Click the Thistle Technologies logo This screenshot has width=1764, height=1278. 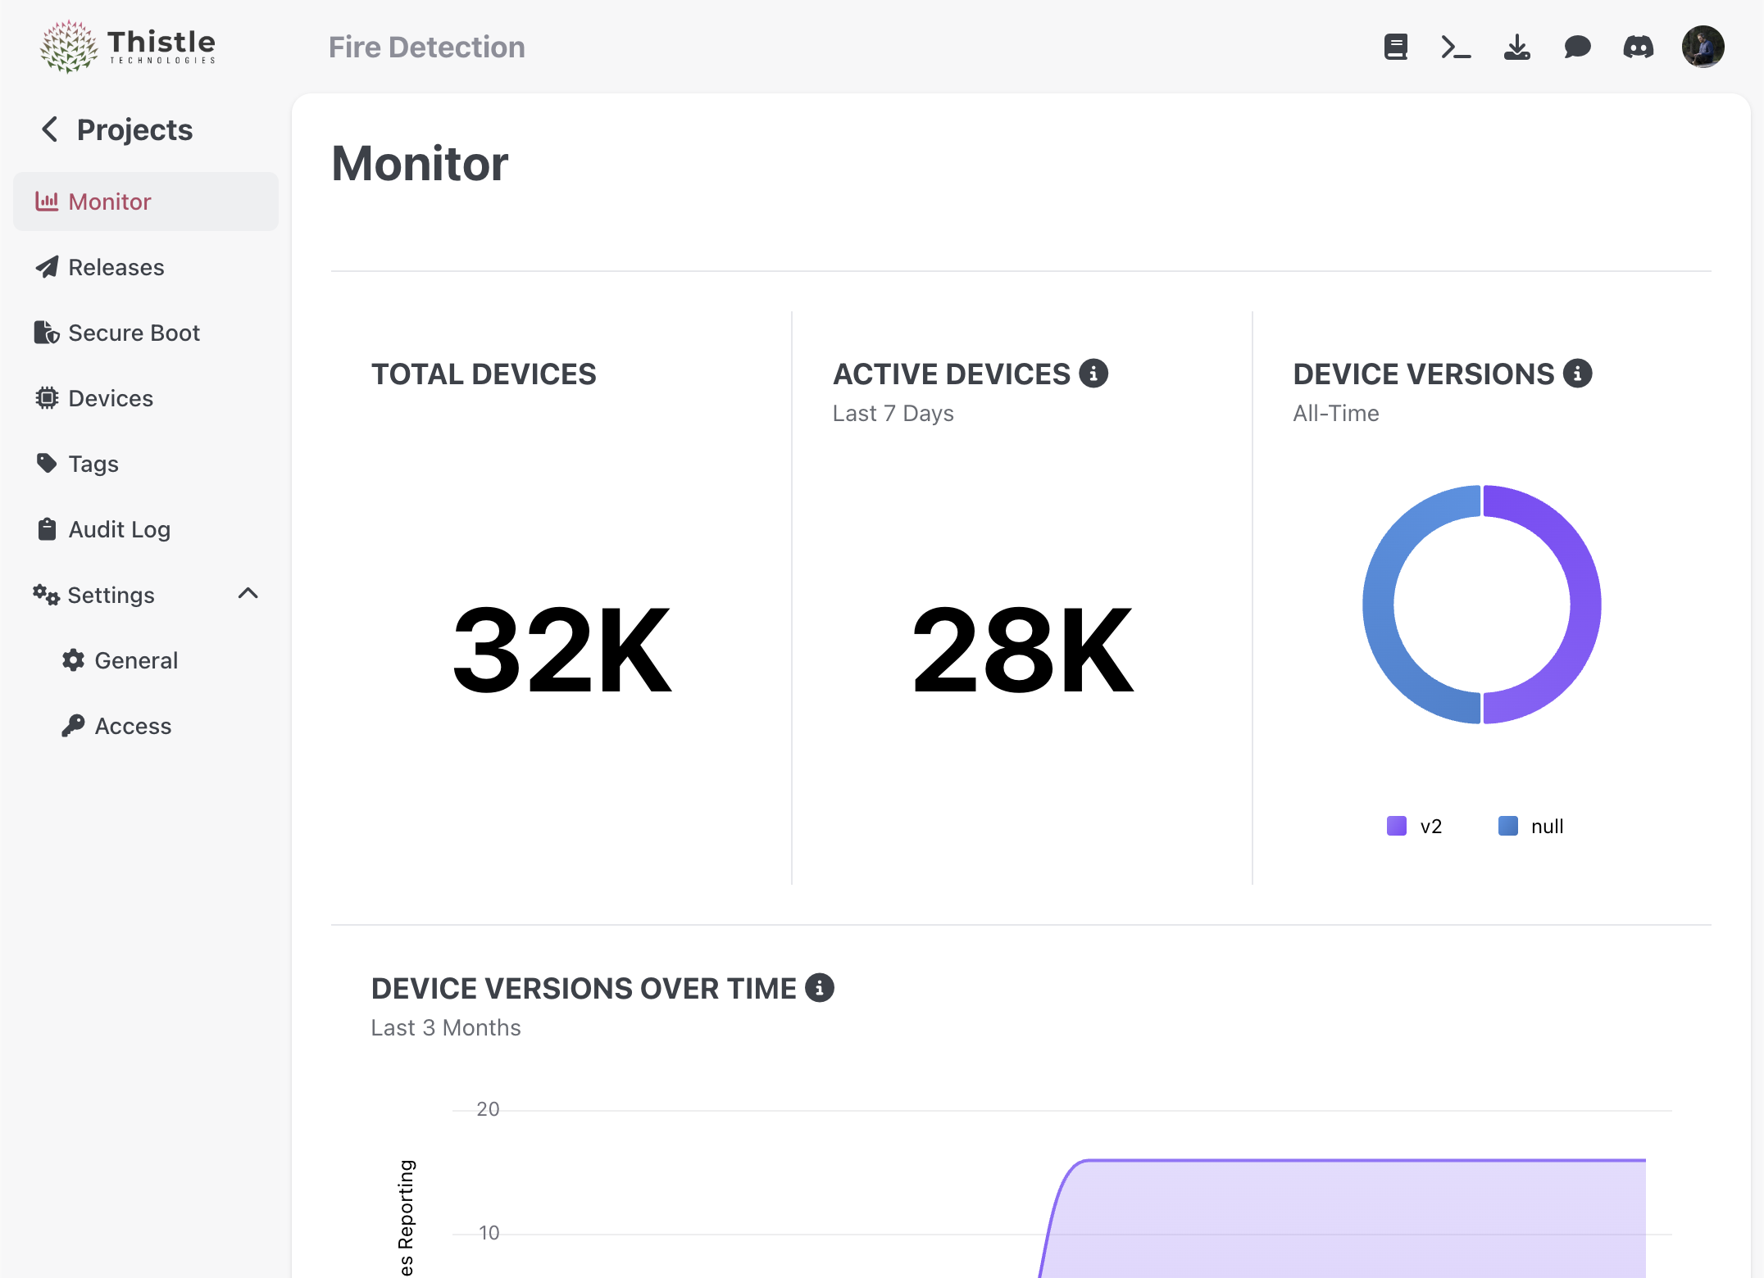pos(128,46)
